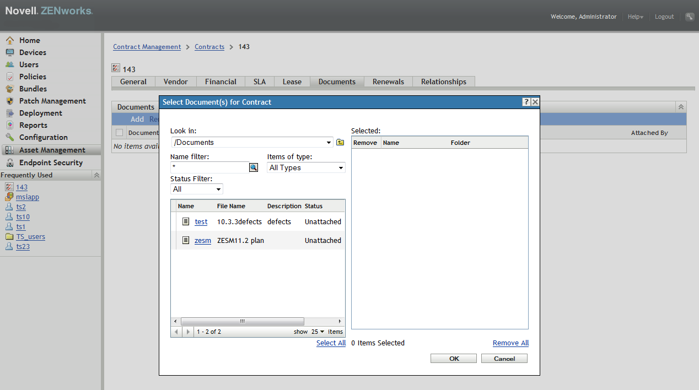Select Configuration in the sidebar
699x390 pixels.
[44, 137]
